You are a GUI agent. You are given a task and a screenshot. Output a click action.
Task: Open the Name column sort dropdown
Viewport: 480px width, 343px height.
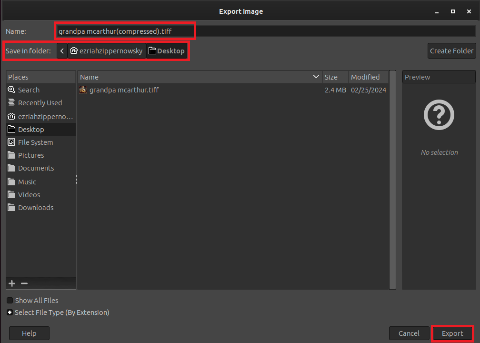pos(316,77)
